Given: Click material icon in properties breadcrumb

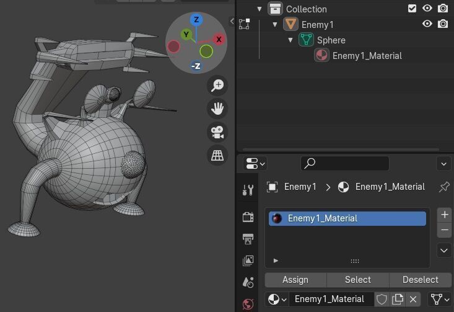Looking at the screenshot, I should point(343,187).
